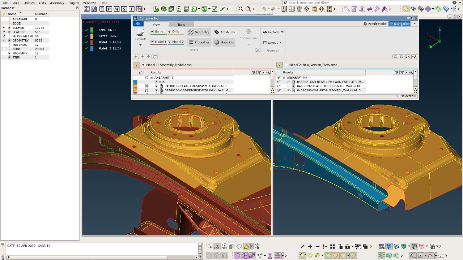Image resolution: width=463 pixels, height=260 pixels.
Task: Click the Compare Tool refresh arrow
Action: pos(155,57)
